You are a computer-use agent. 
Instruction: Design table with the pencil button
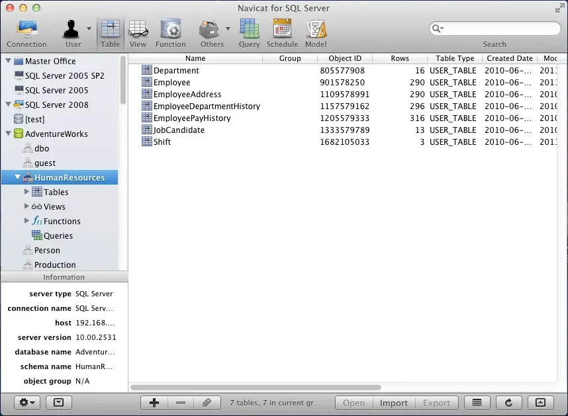pos(207,403)
